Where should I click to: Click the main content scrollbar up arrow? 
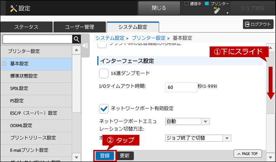271,48
